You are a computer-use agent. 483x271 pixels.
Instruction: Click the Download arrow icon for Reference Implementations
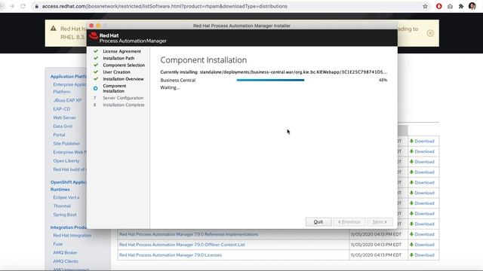point(411,234)
